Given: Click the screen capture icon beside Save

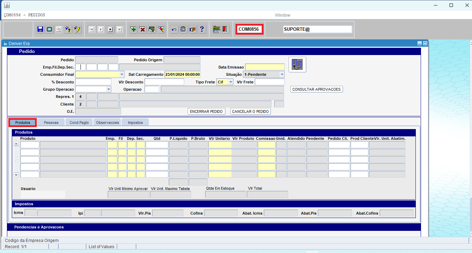Looking at the screenshot, I should tap(50, 29).
